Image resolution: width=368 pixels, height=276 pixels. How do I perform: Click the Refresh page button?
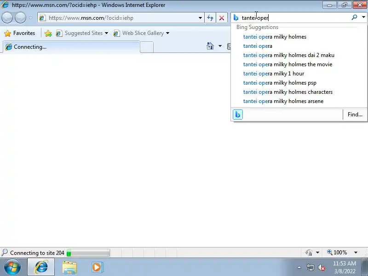pyautogui.click(x=210, y=18)
